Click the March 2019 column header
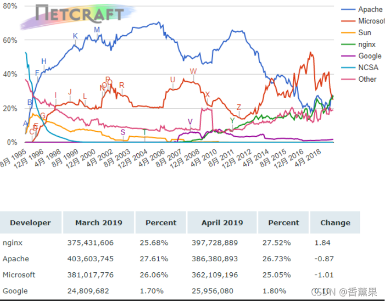 (99, 223)
